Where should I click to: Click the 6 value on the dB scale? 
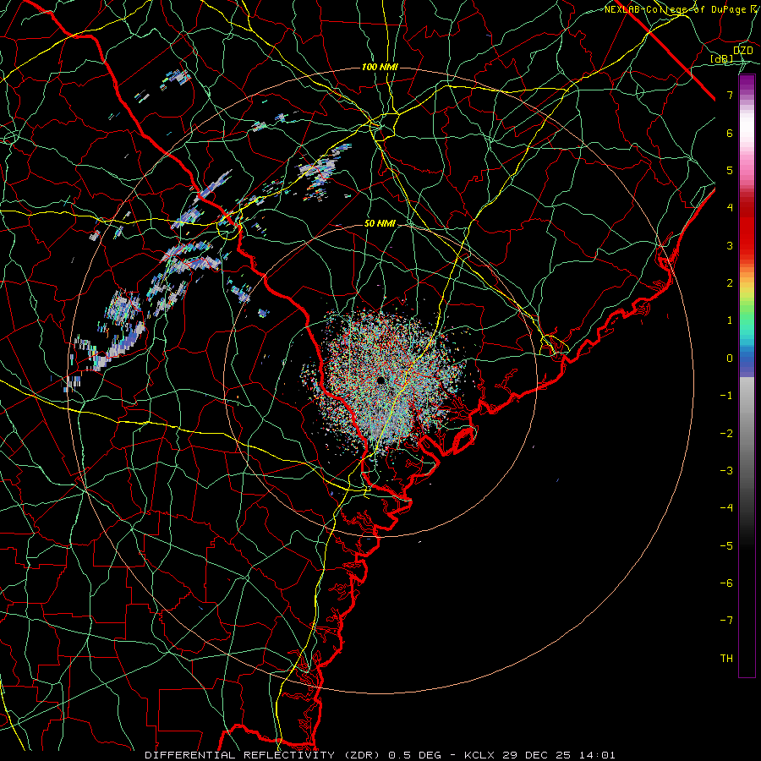click(730, 133)
